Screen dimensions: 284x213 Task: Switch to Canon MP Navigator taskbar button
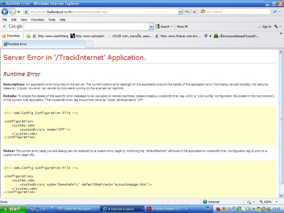[x=77, y=209]
